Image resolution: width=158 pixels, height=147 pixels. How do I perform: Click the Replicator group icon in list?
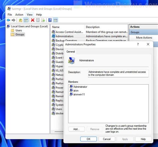coord(53,100)
